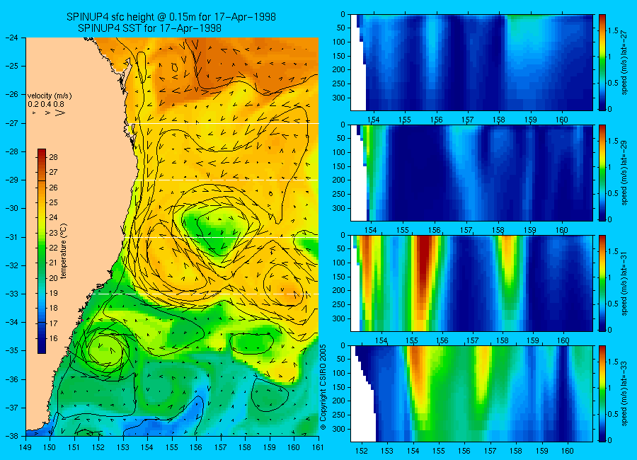Screen dimensions: 637x460
Task: Click the '-24' latitude label on map axis
Action: (x=13, y=38)
